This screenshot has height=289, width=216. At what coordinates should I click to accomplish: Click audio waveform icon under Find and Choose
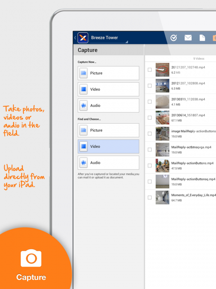(x=84, y=163)
